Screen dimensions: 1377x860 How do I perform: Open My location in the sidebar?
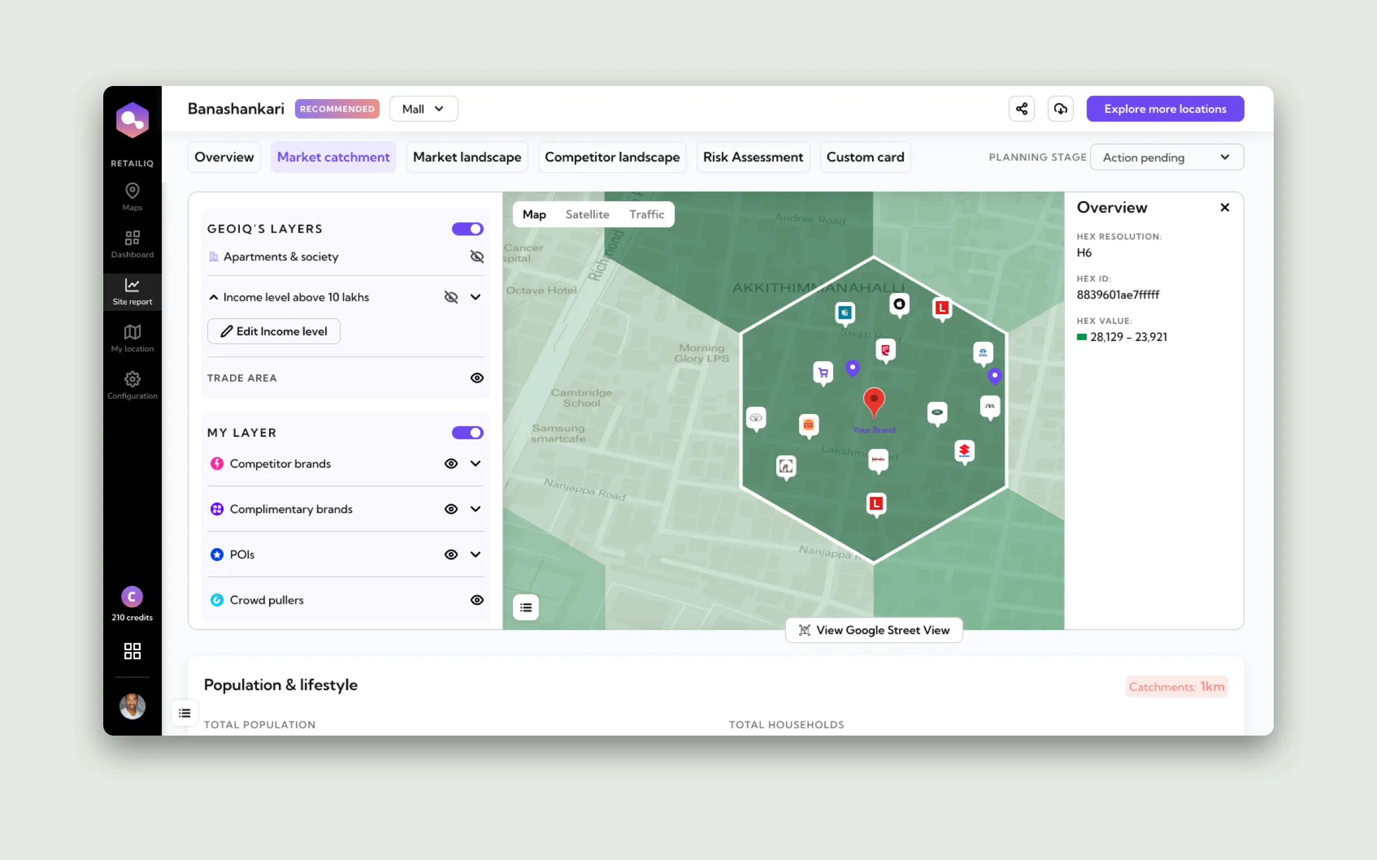click(132, 338)
